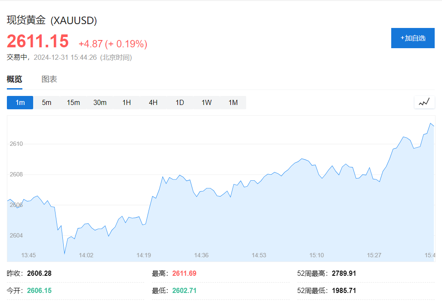Select the 15m timeframe
This screenshot has height=302, width=442.
(x=73, y=102)
